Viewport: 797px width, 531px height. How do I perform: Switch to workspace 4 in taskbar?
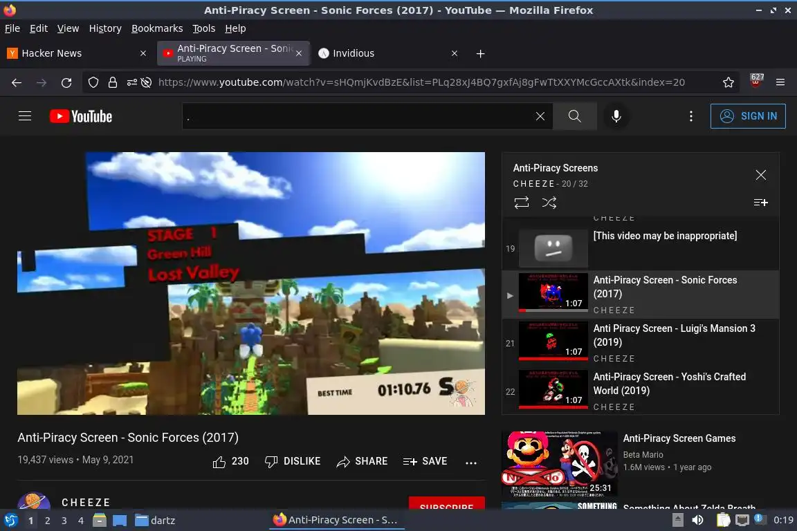pyautogui.click(x=81, y=521)
